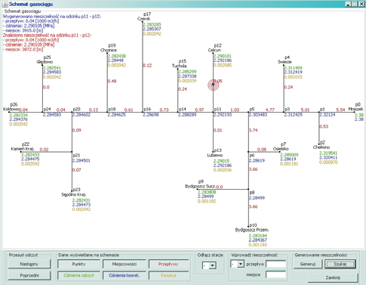Click the przepływ input field
366x285 pixels.
pos(275,264)
